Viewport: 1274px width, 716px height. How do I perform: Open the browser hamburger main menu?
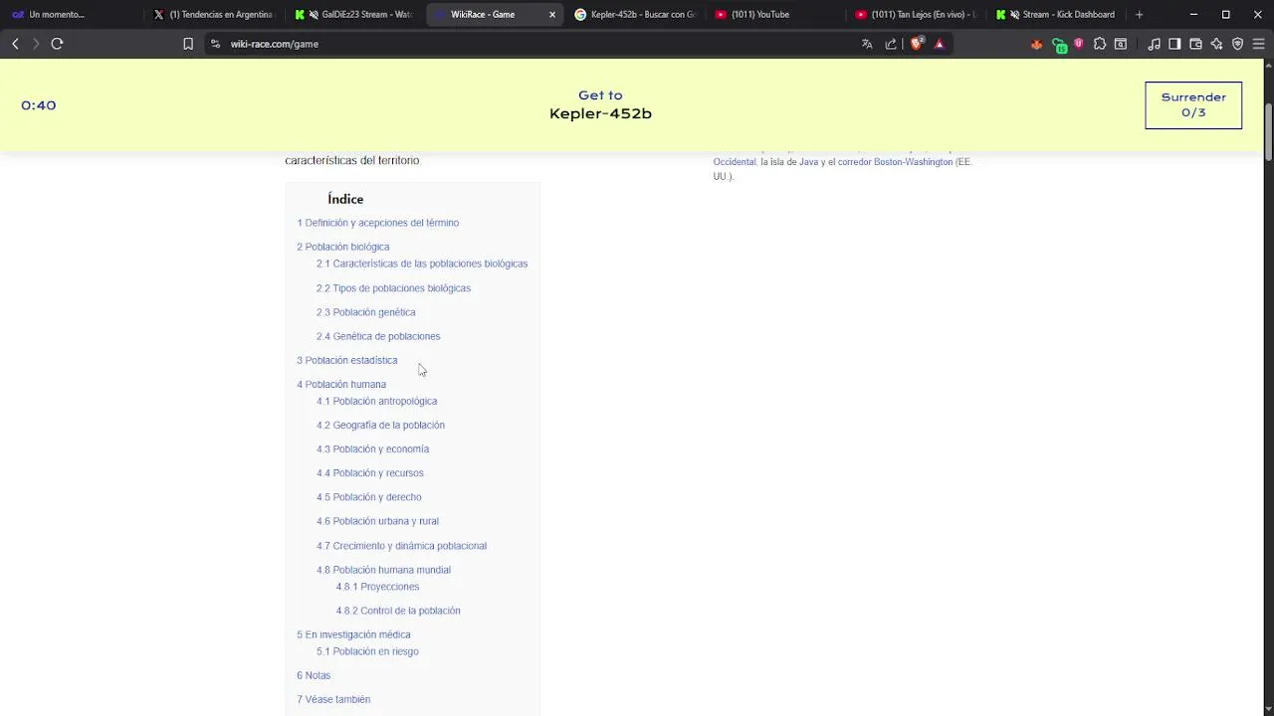[1259, 44]
